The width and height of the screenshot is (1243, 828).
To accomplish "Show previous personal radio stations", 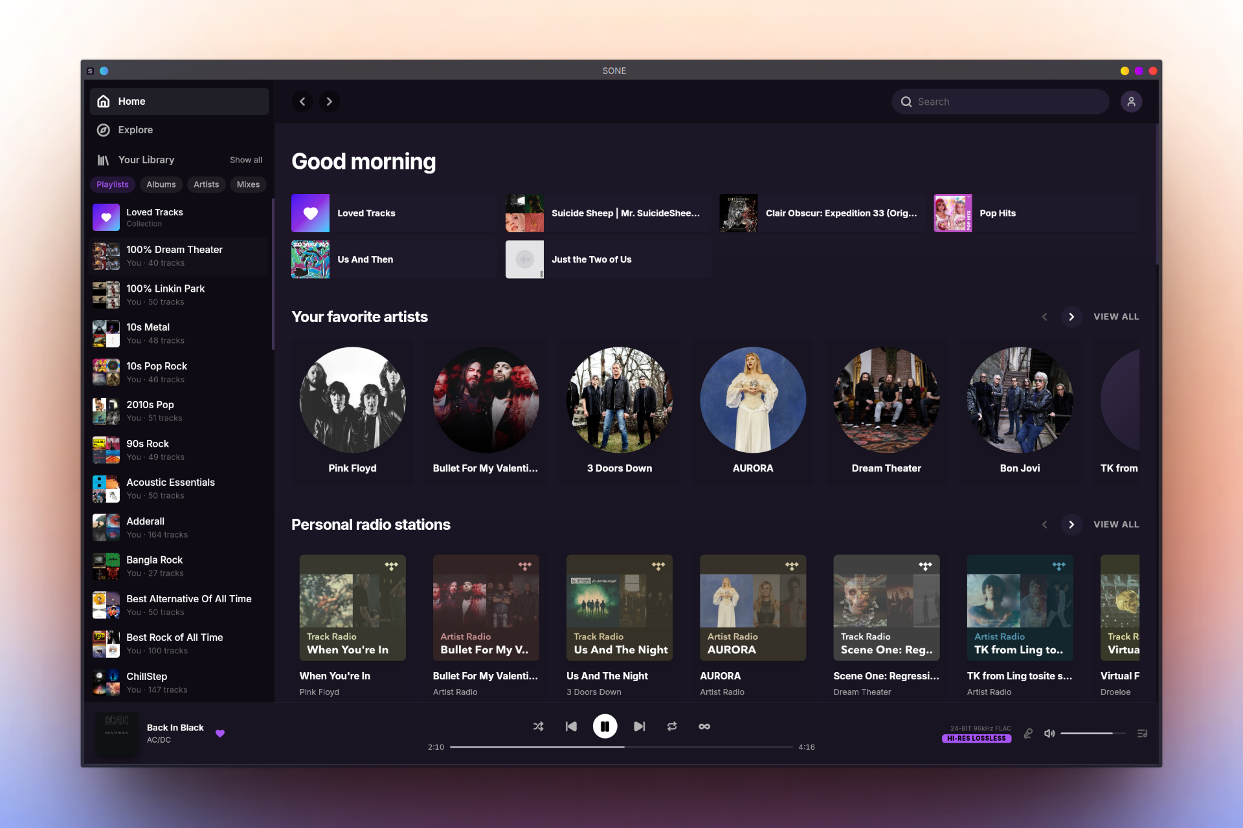I will click(1044, 525).
